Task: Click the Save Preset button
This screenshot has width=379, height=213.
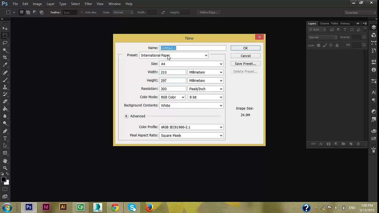Action: [245, 64]
